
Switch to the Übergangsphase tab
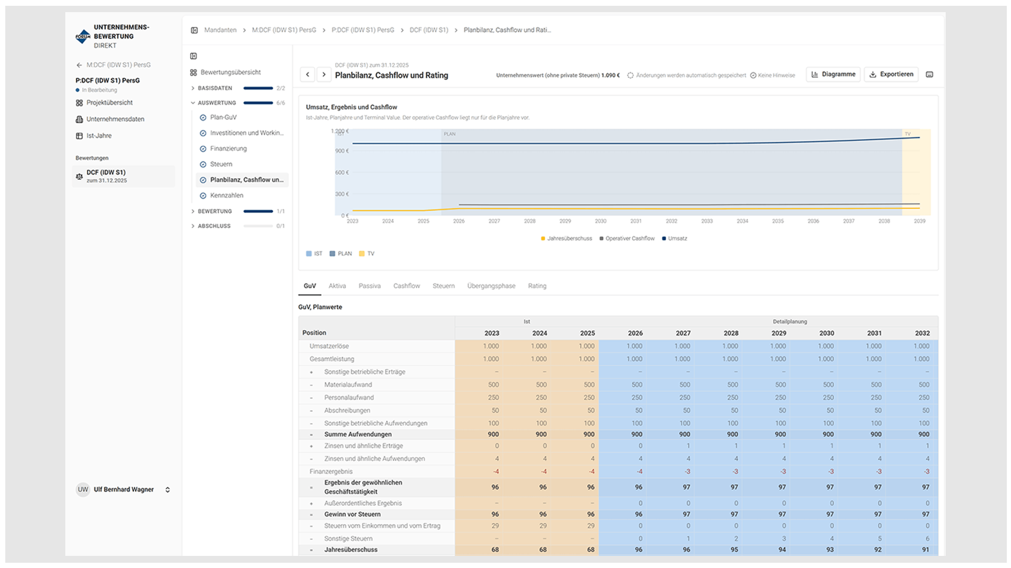[491, 286]
